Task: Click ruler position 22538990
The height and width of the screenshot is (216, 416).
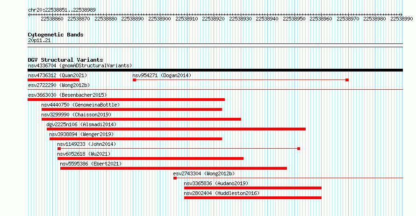Action: coord(402,19)
